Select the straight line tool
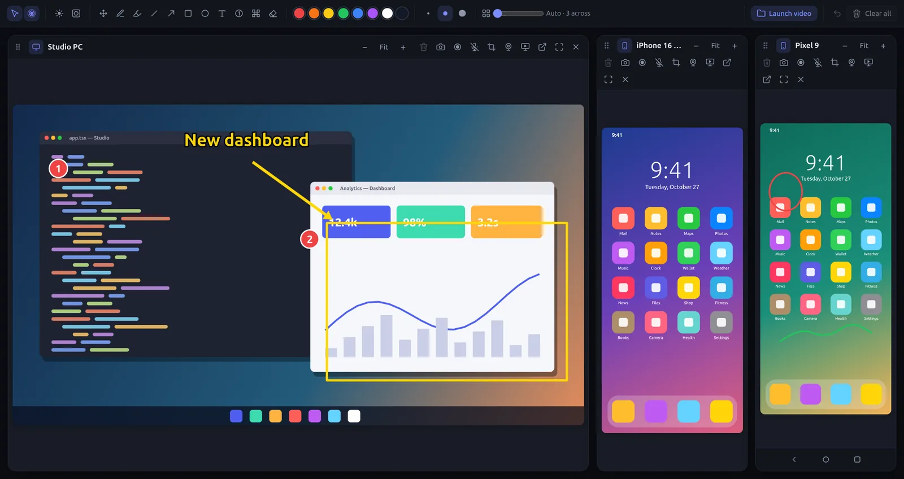 154,14
